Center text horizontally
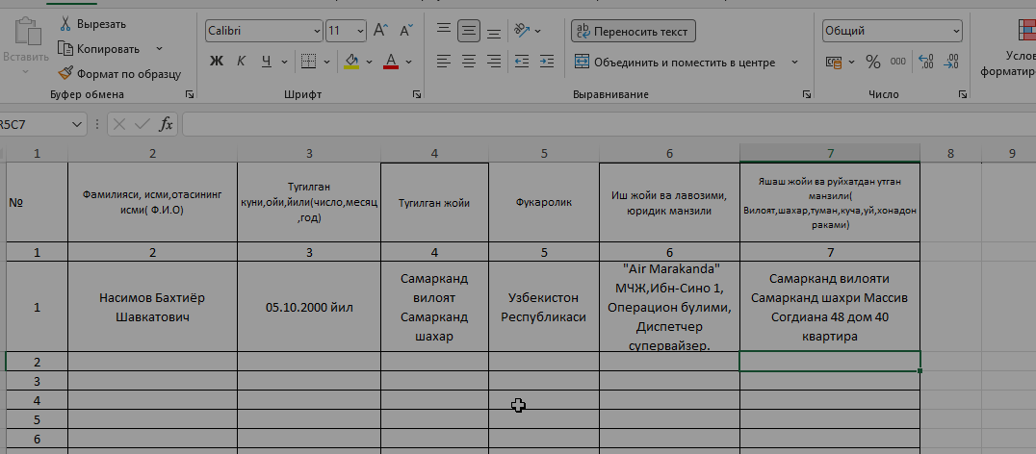The image size is (1036, 454). pyautogui.click(x=469, y=62)
